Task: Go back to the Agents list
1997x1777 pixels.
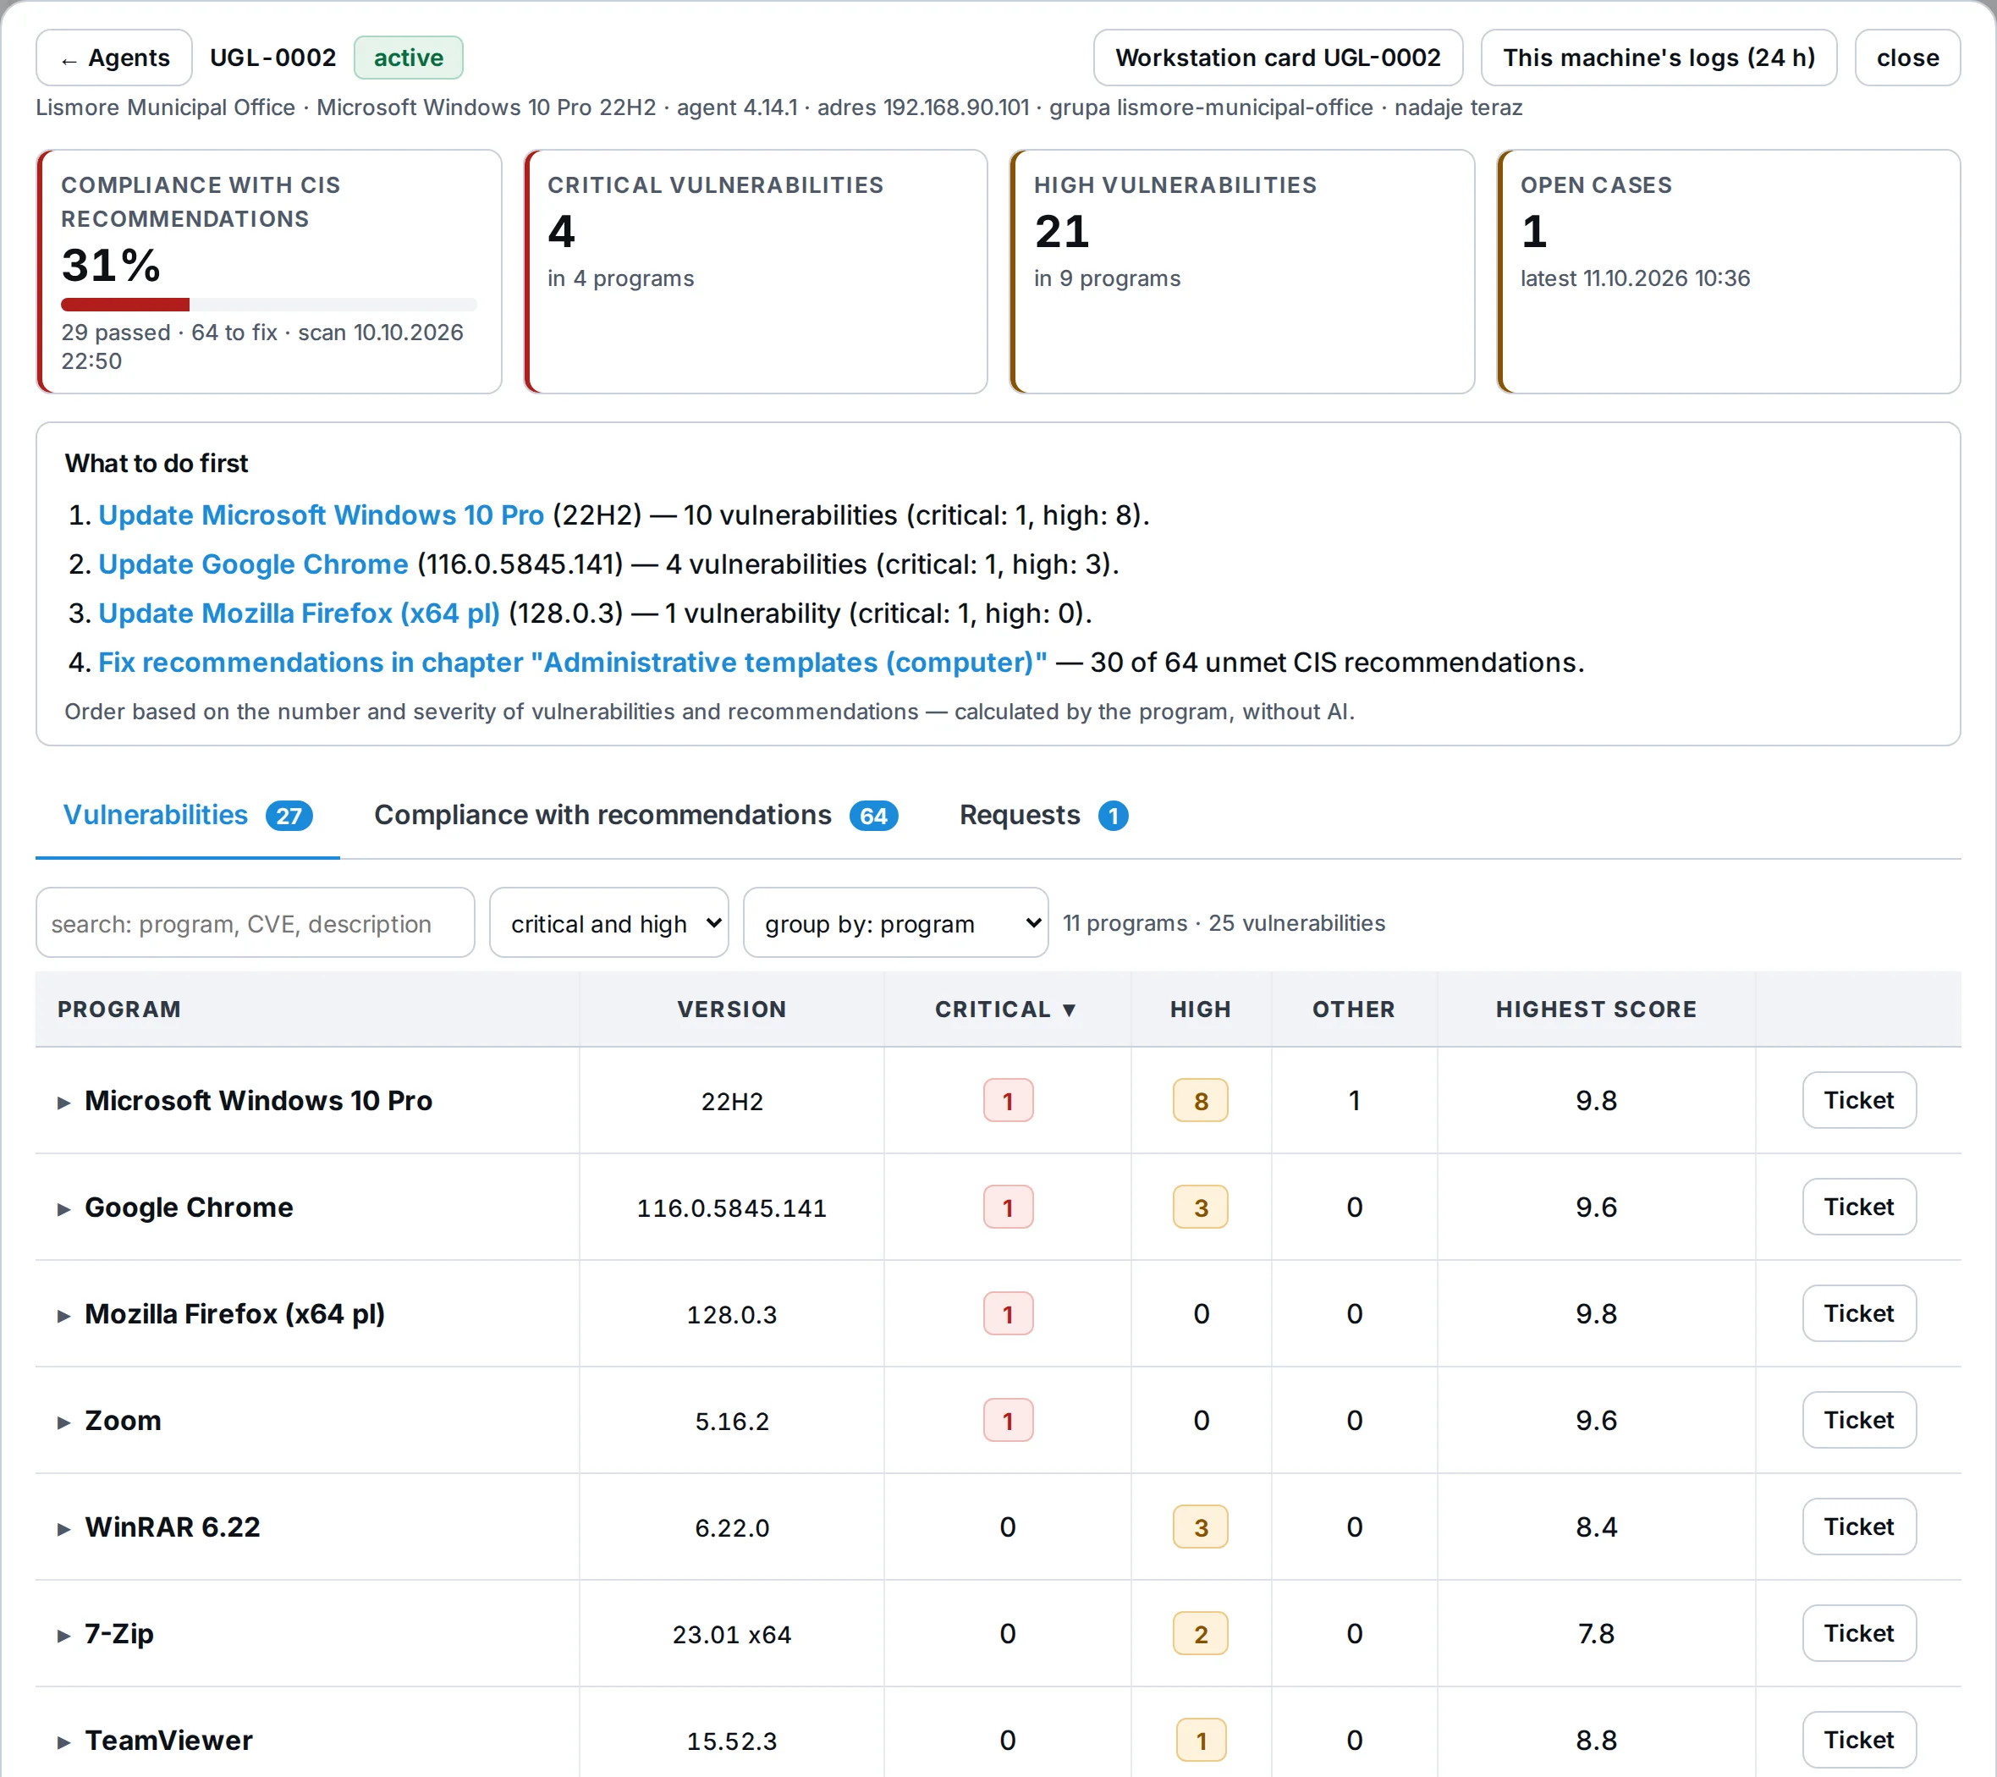Action: point(113,58)
